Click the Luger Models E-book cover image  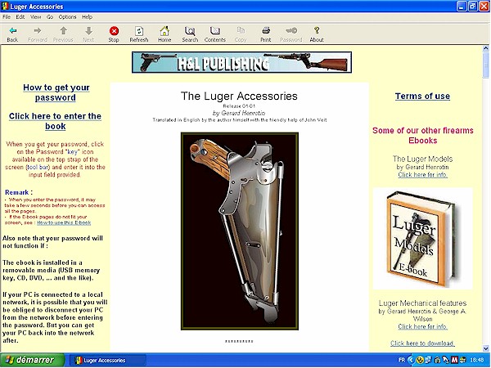click(x=422, y=239)
